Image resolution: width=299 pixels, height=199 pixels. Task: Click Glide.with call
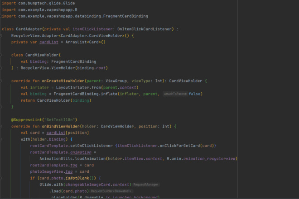[x=51, y=185]
